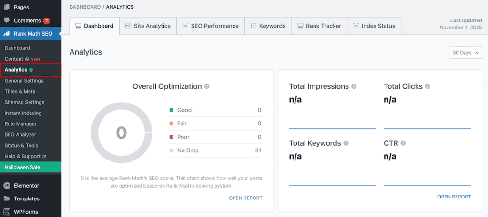Open Status & Tools submenu

click(x=21, y=146)
